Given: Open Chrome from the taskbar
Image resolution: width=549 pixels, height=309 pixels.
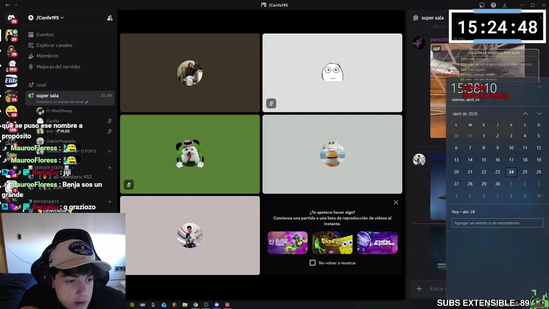Looking at the screenshot, I should point(196,305).
